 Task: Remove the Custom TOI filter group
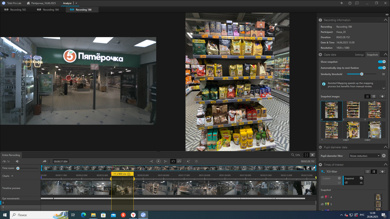click(x=339, y=178)
